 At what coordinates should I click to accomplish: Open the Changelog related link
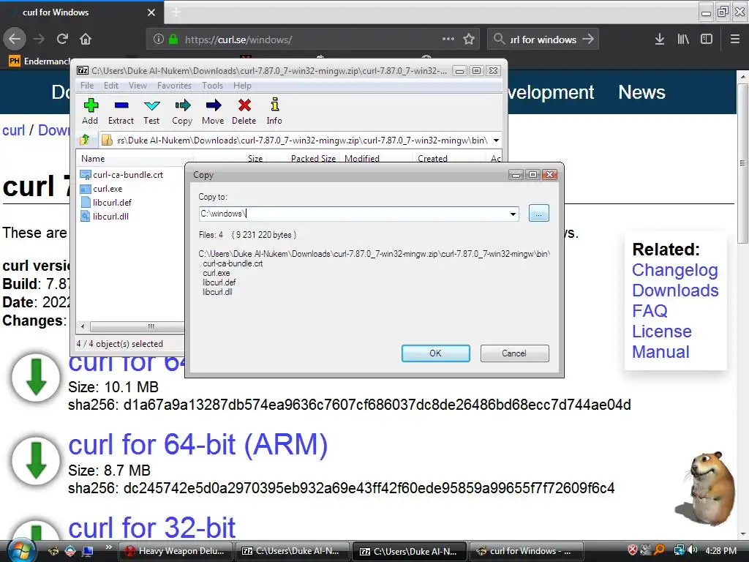[x=675, y=270]
